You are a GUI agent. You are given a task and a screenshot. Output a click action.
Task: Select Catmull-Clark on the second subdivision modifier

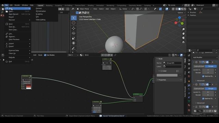(x=199, y=88)
